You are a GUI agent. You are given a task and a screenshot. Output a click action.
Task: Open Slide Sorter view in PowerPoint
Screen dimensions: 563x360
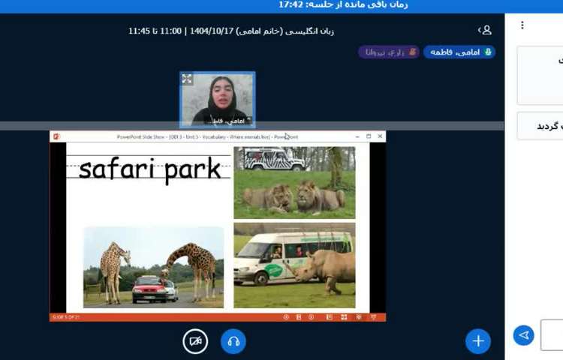[x=344, y=317]
